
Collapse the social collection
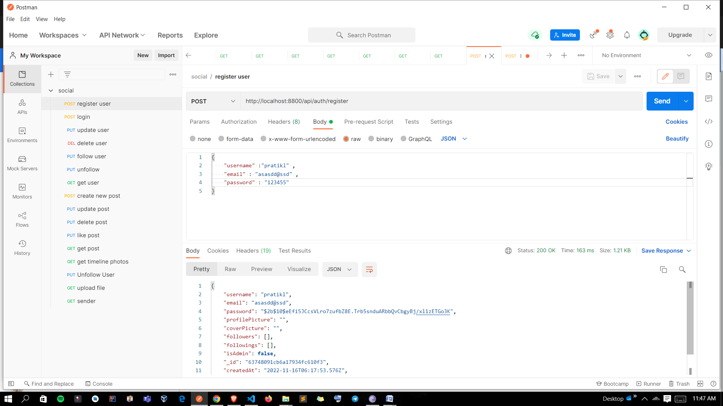coord(51,91)
